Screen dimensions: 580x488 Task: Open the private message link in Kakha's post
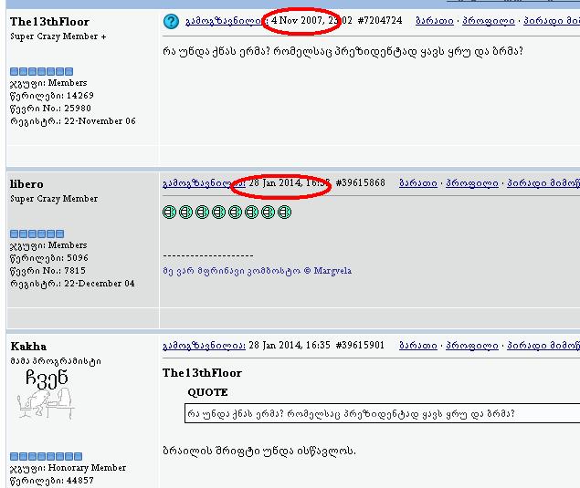(x=543, y=346)
